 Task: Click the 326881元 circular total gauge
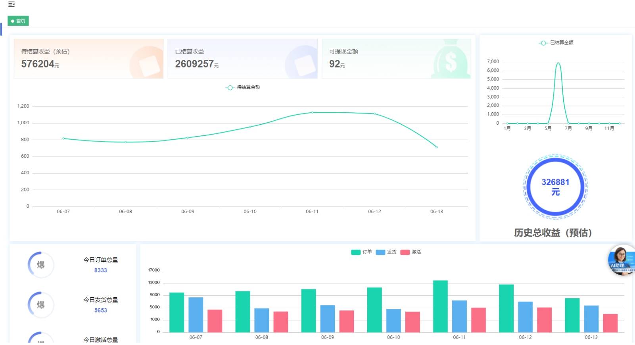pos(555,187)
